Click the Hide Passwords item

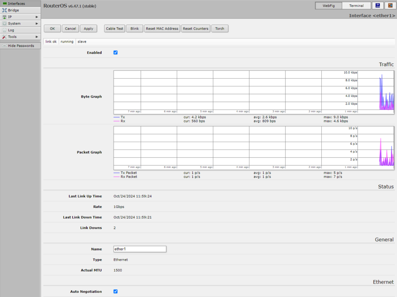(x=21, y=46)
